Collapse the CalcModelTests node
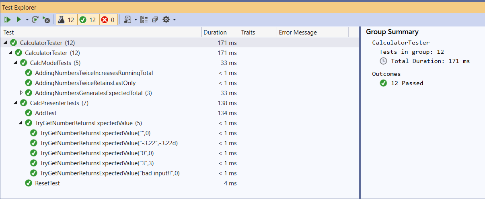This screenshot has width=485, height=199. [15, 63]
